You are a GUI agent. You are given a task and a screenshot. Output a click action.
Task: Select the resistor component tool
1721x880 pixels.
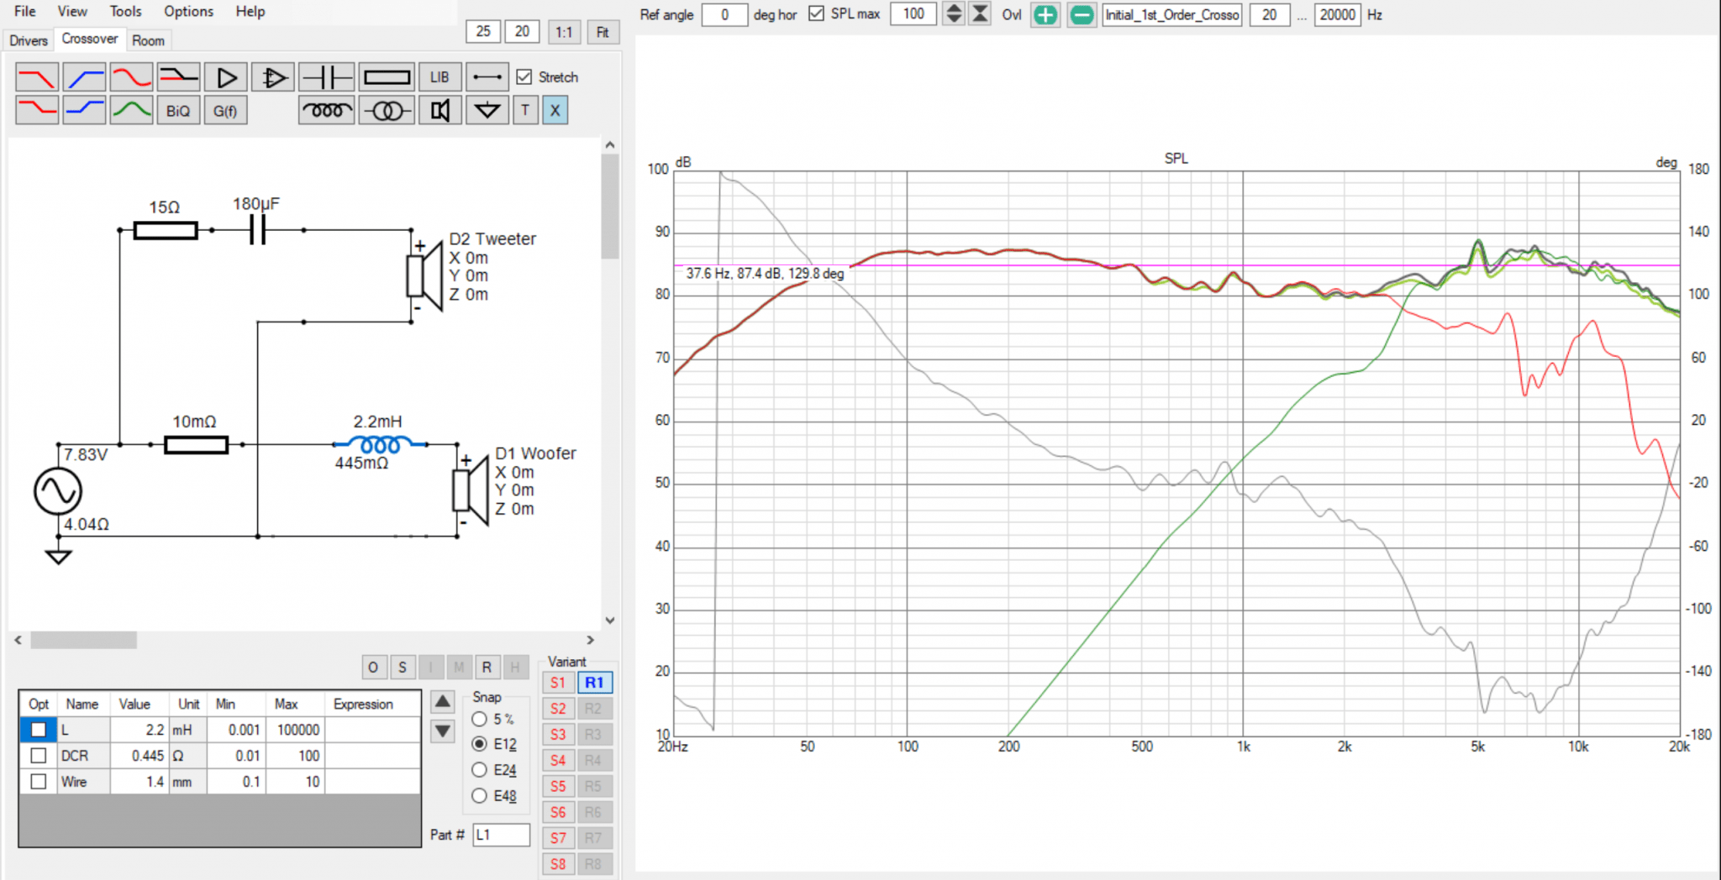[x=387, y=77]
